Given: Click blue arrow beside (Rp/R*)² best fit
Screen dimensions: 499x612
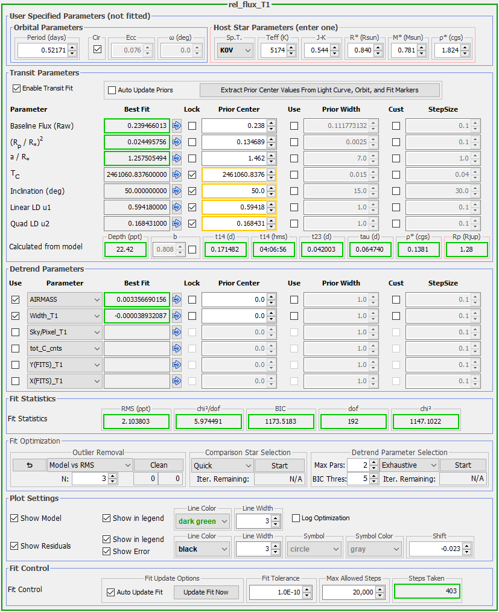Looking at the screenshot, I should pos(177,142).
